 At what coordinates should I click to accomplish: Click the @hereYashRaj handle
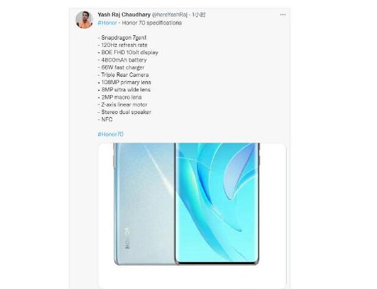(169, 15)
